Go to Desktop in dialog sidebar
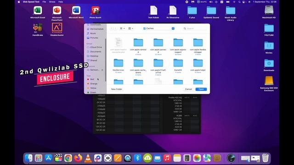The height and width of the screenshot is (165, 294). tap(94, 56)
